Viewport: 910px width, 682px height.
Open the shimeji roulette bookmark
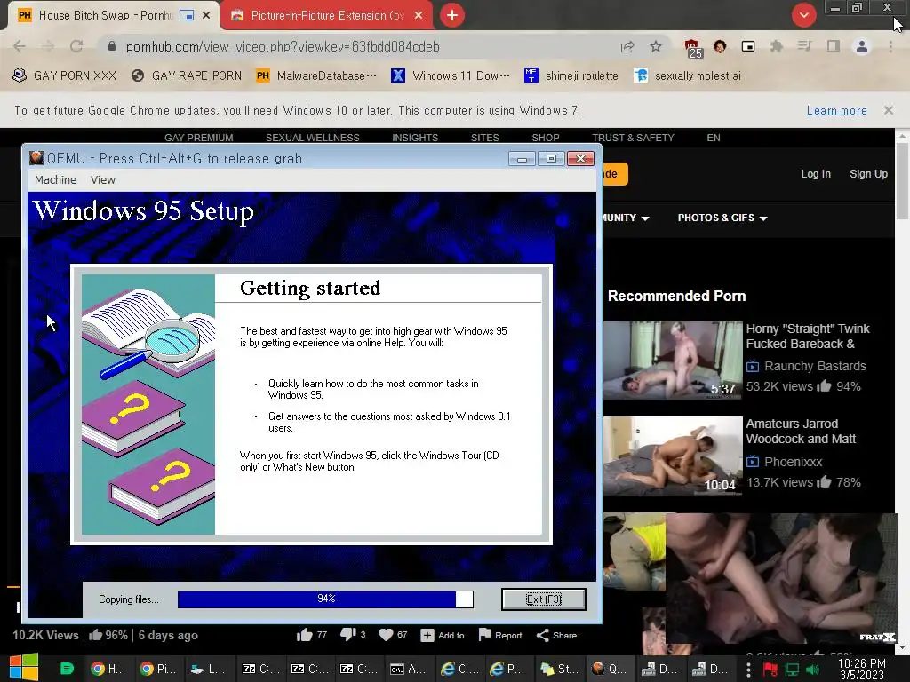coord(571,75)
